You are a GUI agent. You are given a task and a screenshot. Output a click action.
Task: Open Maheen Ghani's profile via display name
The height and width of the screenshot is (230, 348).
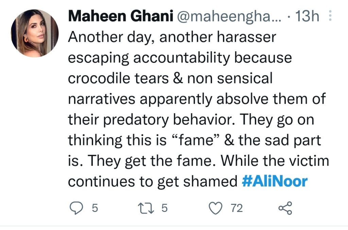pyautogui.click(x=121, y=16)
